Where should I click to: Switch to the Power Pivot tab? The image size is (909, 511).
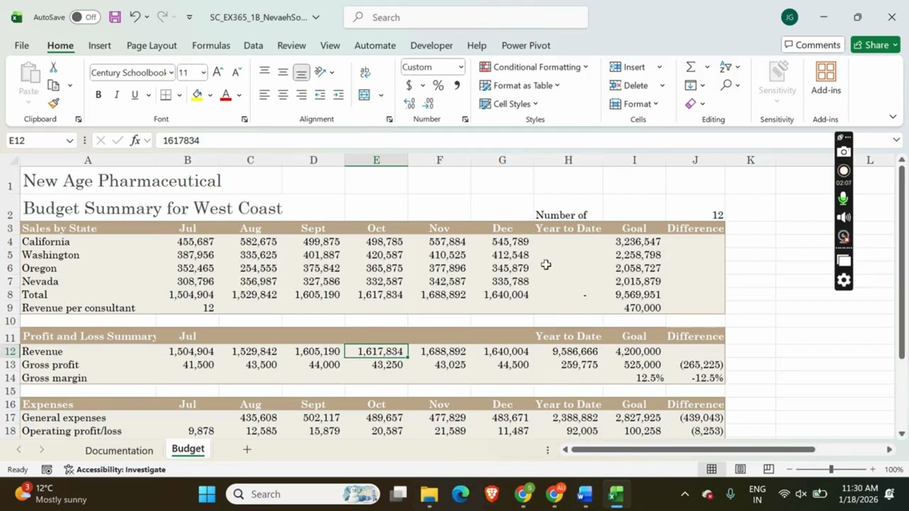526,45
